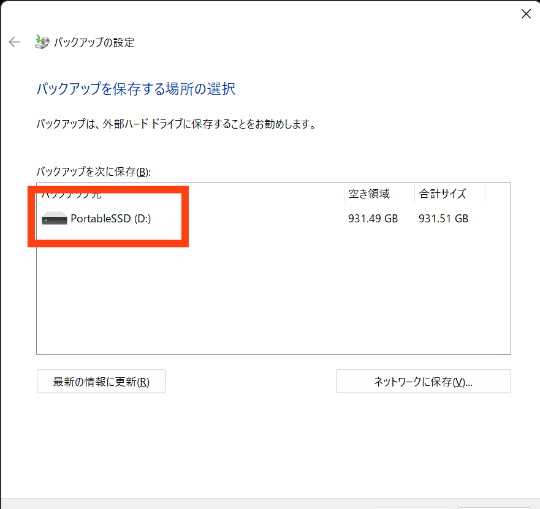Screen dimensions: 540x509
Task: Click the PortableSSD drive icon
Action: [x=54, y=219]
